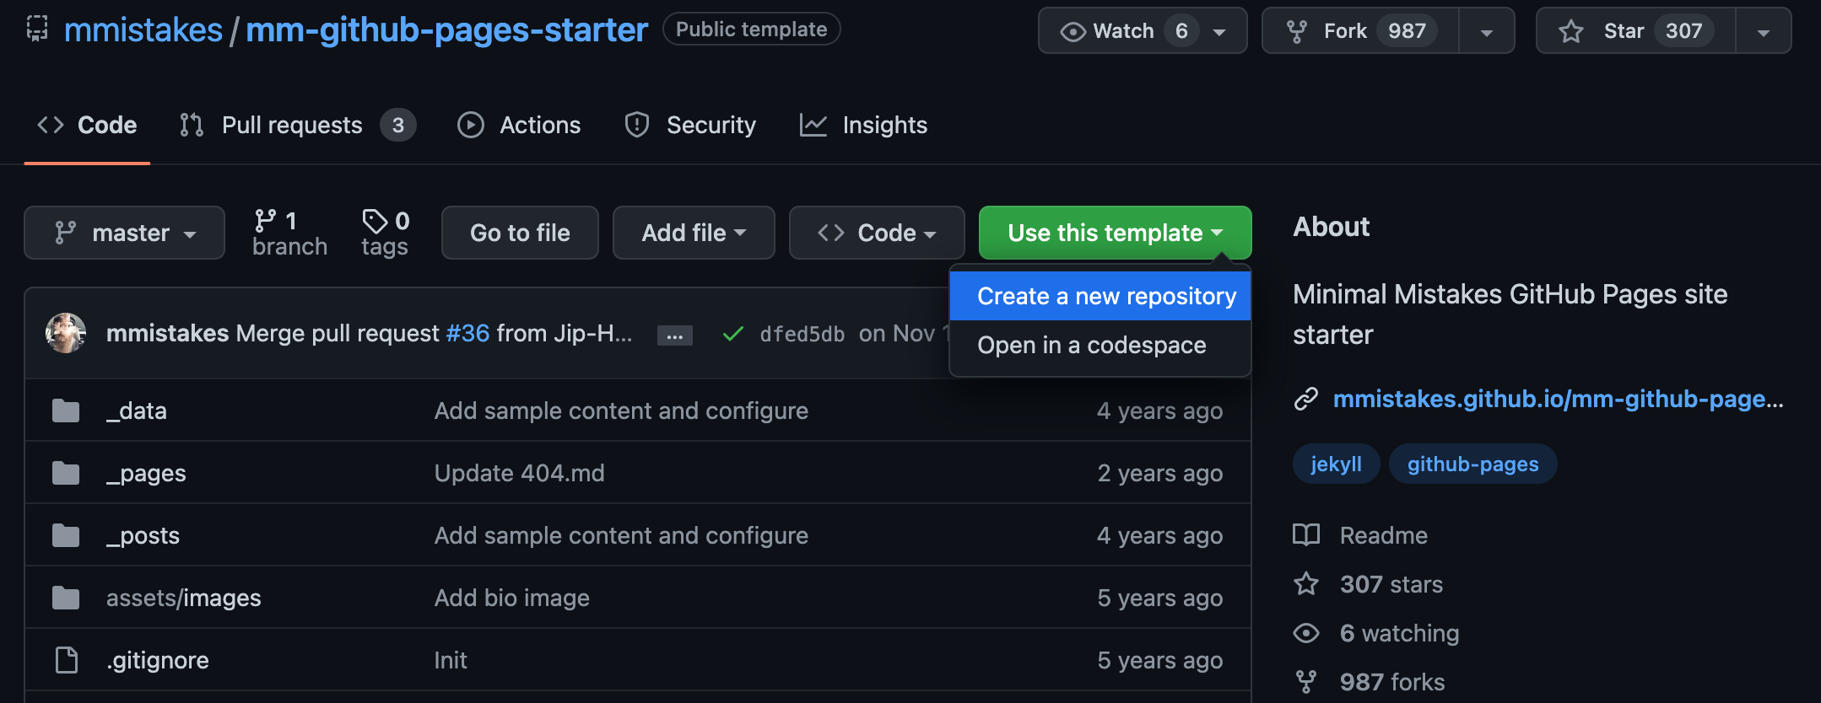This screenshot has height=703, width=1821.
Task: Expand the Add file dropdown
Action: (693, 233)
